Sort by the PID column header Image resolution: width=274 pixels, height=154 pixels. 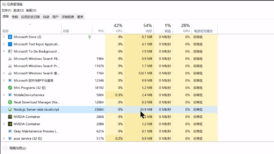pos(99,28)
